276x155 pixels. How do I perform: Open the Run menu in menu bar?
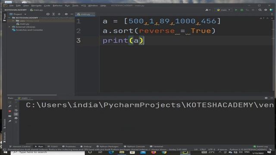click(67, 6)
